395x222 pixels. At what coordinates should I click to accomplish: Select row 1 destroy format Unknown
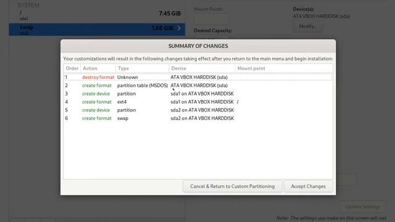[x=198, y=77]
